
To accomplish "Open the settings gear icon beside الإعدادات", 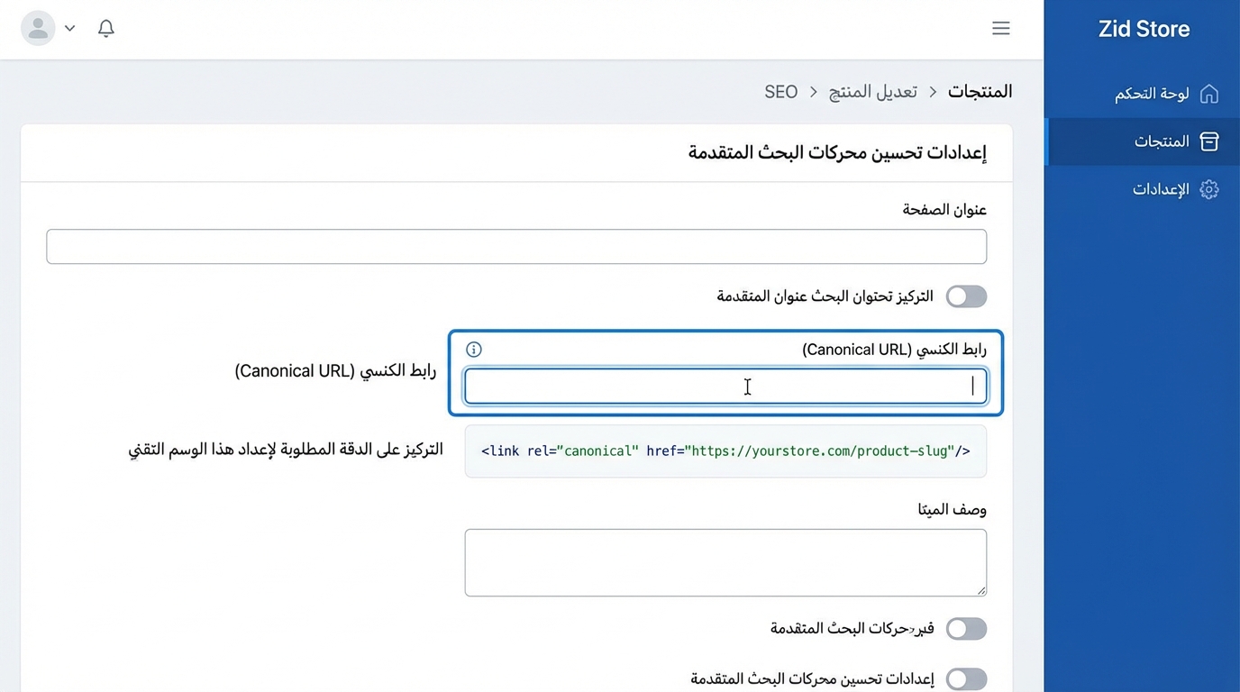I will [x=1208, y=189].
